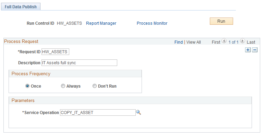Open the Service Operation lookup magnifier
Image resolution: width=265 pixels, height=135 pixels.
[x=138, y=112]
